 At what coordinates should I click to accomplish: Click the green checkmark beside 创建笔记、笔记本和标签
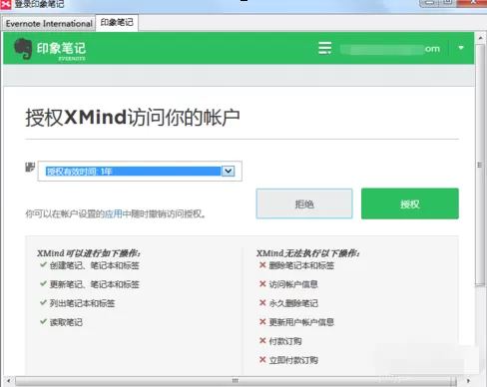[43, 264]
